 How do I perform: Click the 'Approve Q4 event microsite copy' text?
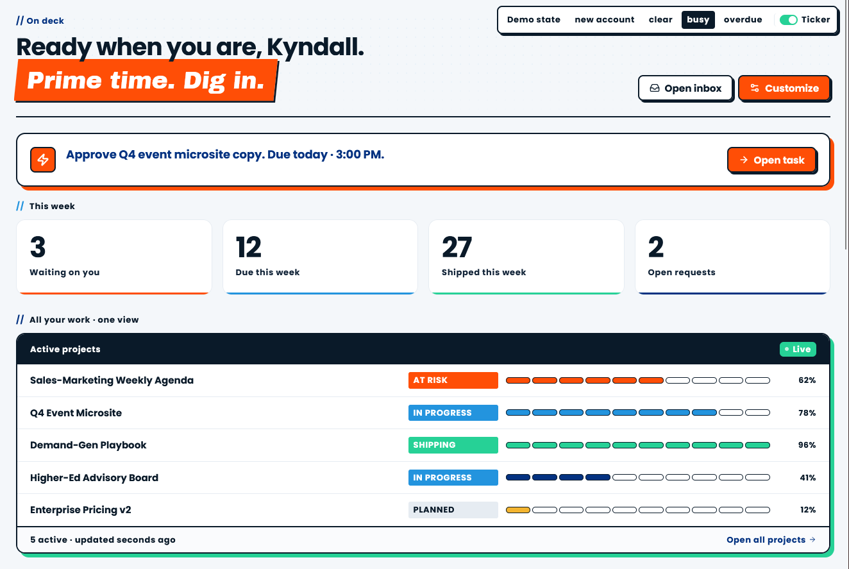[x=225, y=155]
